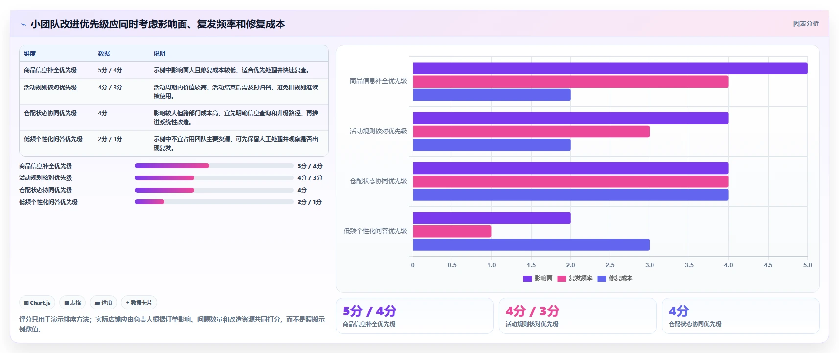Select the 4分 data card for 仓配状态协同优先级
The width and height of the screenshot is (839, 353).
coord(741,316)
